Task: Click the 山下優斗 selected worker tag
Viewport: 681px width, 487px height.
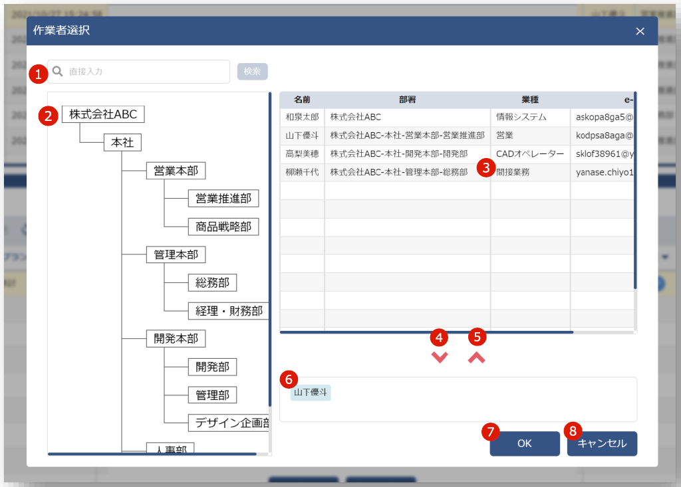Action: (311, 393)
